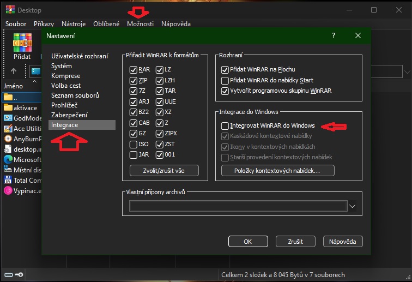Select Komprese in settings category list
412x282 pixels.
click(65, 76)
